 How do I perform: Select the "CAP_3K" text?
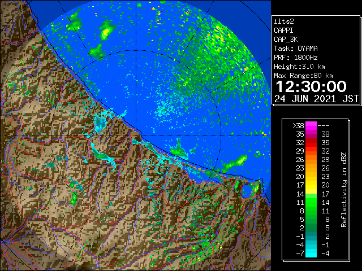tap(286, 40)
